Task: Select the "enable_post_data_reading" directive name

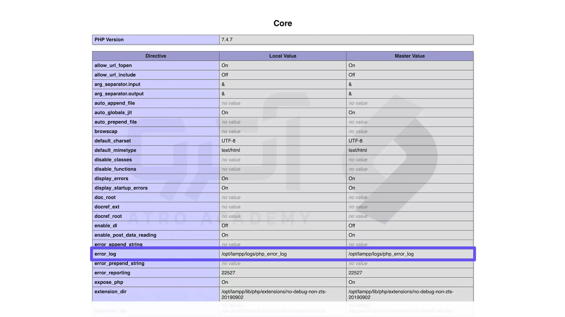Action: (125, 235)
